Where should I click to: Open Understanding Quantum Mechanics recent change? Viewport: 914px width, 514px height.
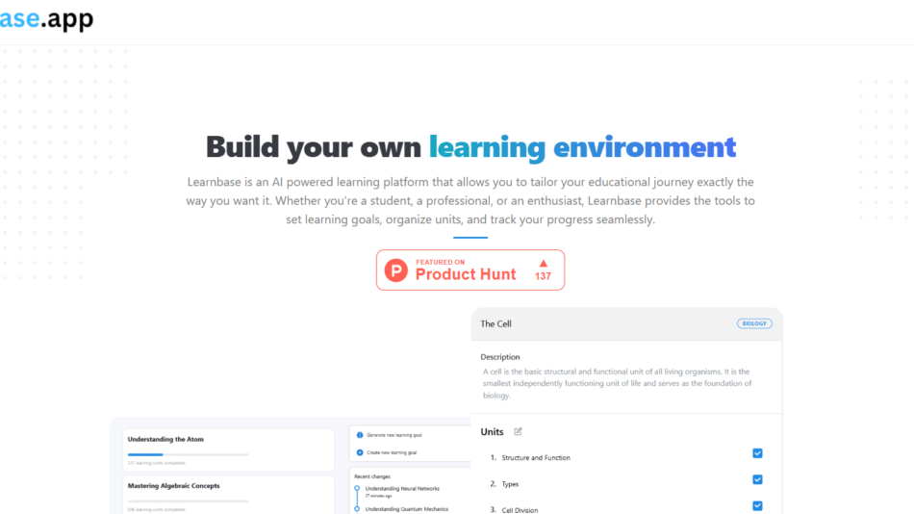pos(407,509)
